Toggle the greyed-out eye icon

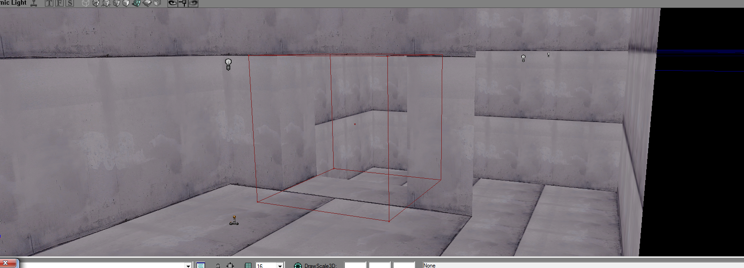point(193,3)
